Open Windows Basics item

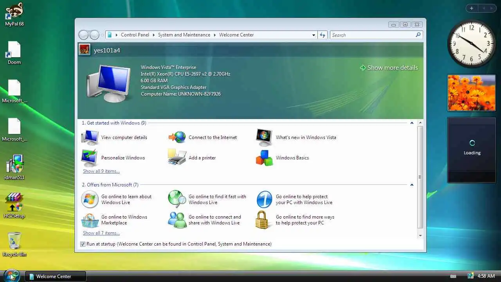tap(282, 158)
